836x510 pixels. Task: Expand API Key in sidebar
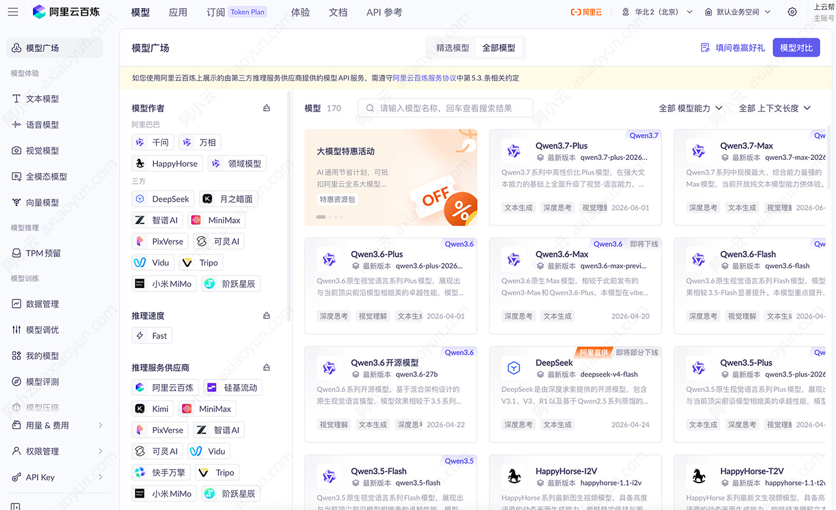pyautogui.click(x=57, y=477)
